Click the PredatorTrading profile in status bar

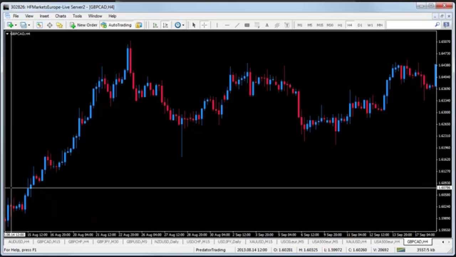tap(211, 250)
